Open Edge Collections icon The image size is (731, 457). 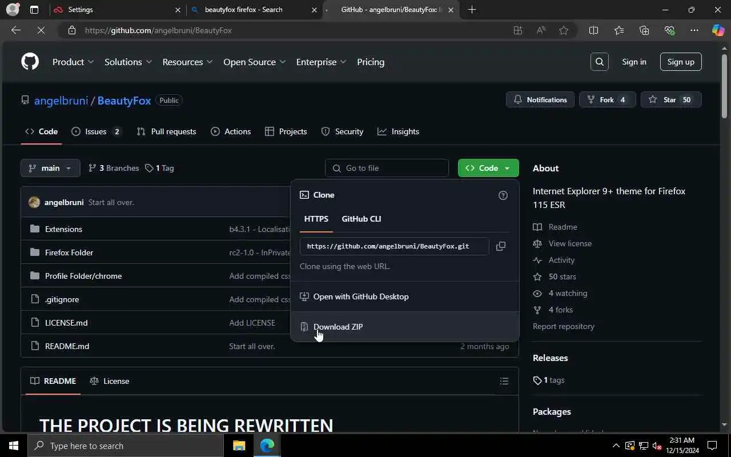click(644, 30)
